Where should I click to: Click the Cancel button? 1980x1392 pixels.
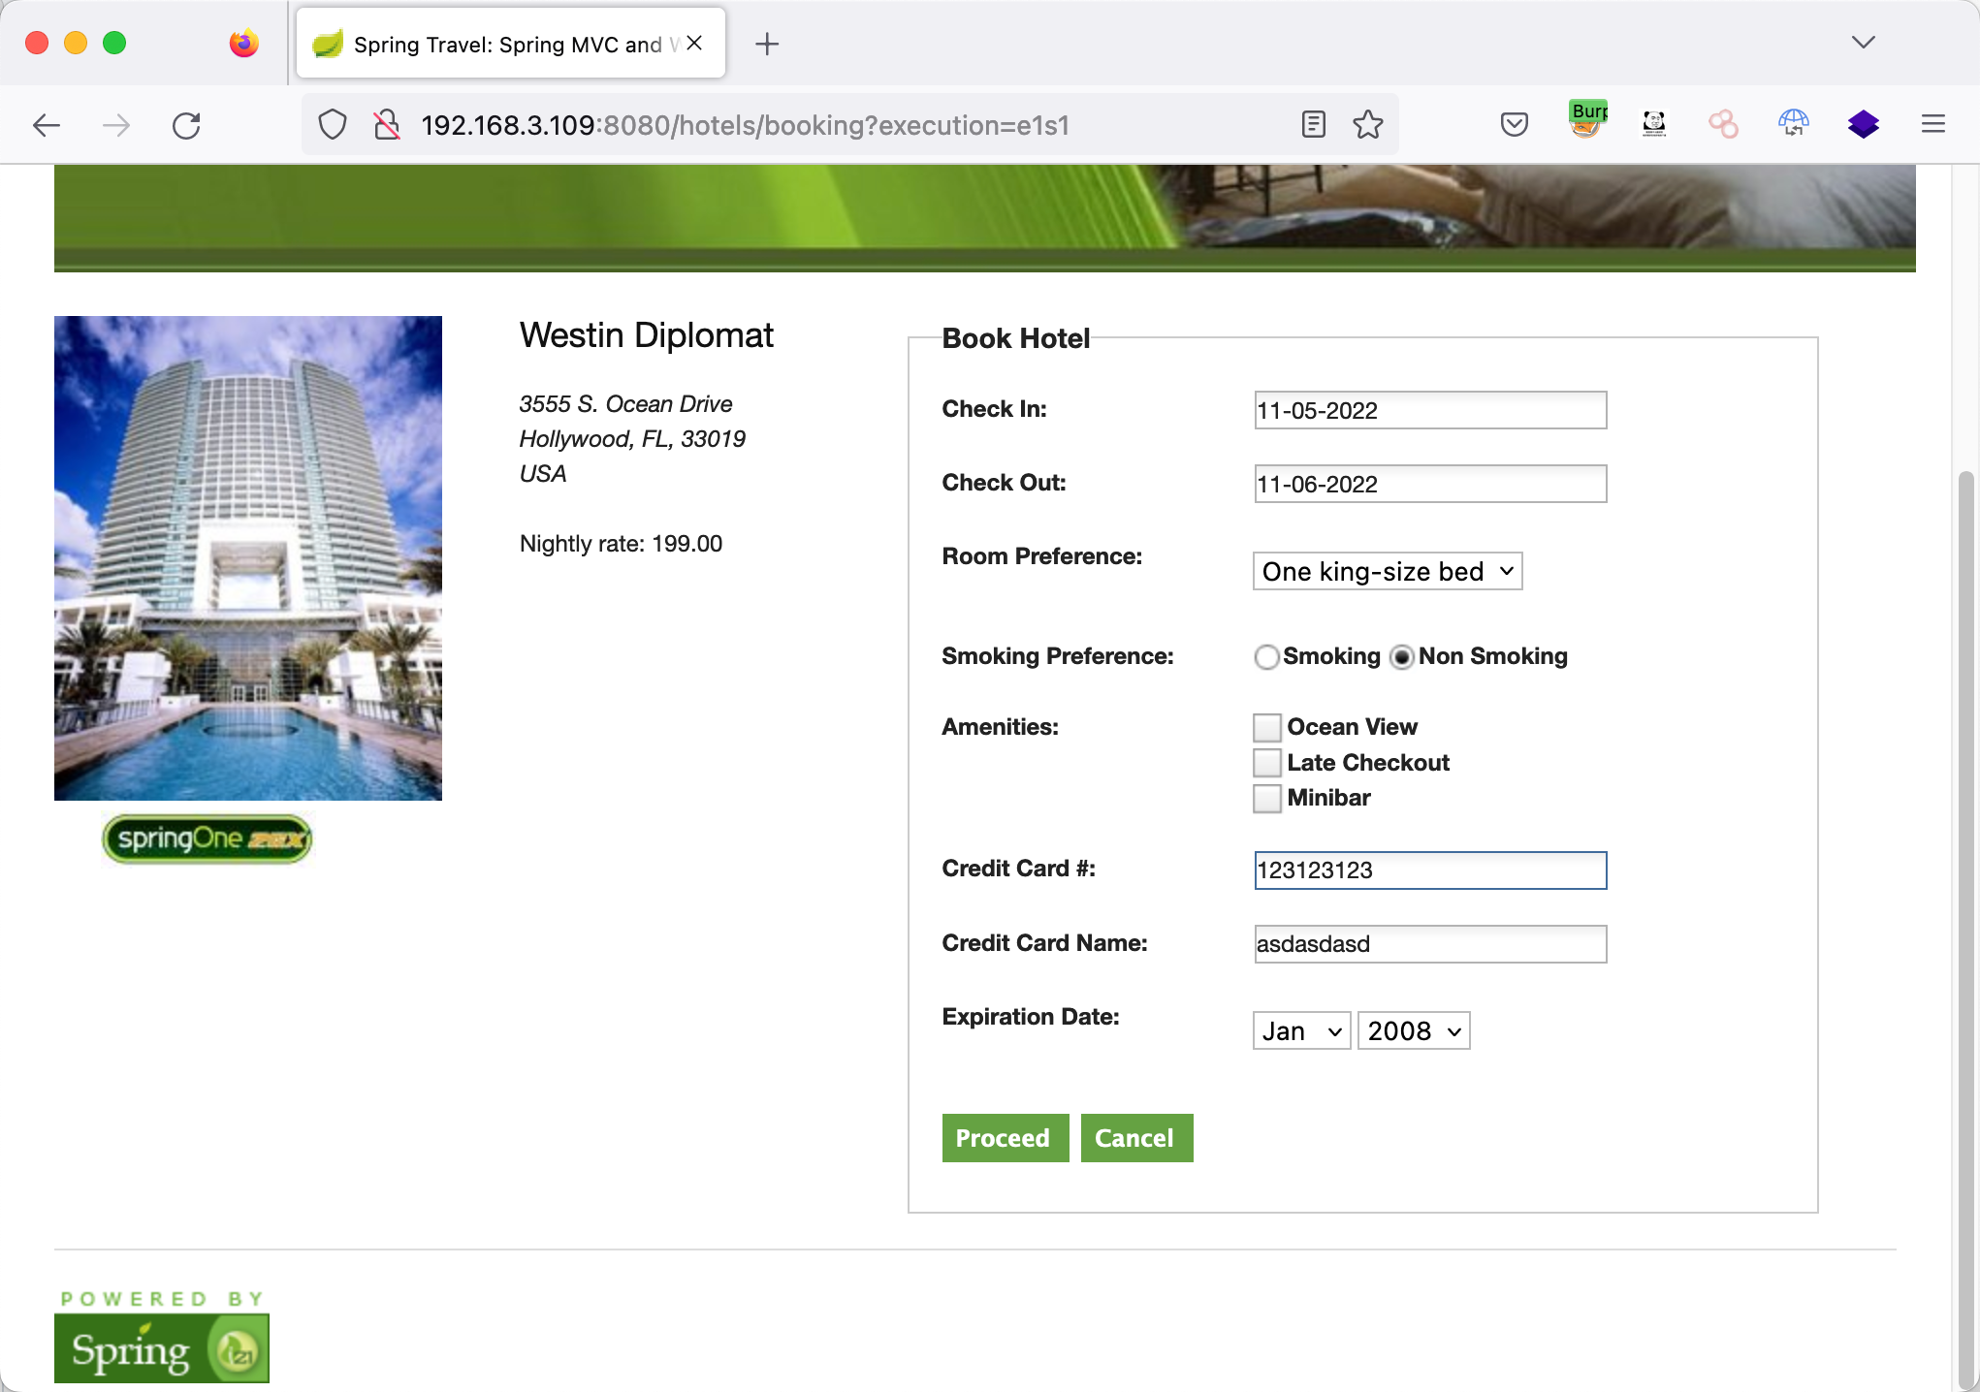coord(1135,1138)
